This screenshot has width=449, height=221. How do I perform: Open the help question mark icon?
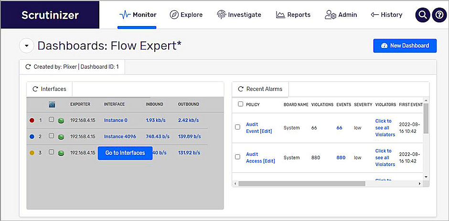tap(438, 15)
